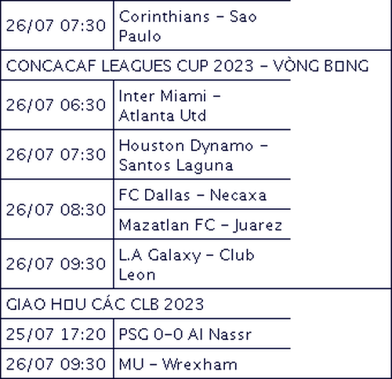Click the Inter Miami – Atlanta Utd match
The image size is (392, 379).
coord(202,105)
